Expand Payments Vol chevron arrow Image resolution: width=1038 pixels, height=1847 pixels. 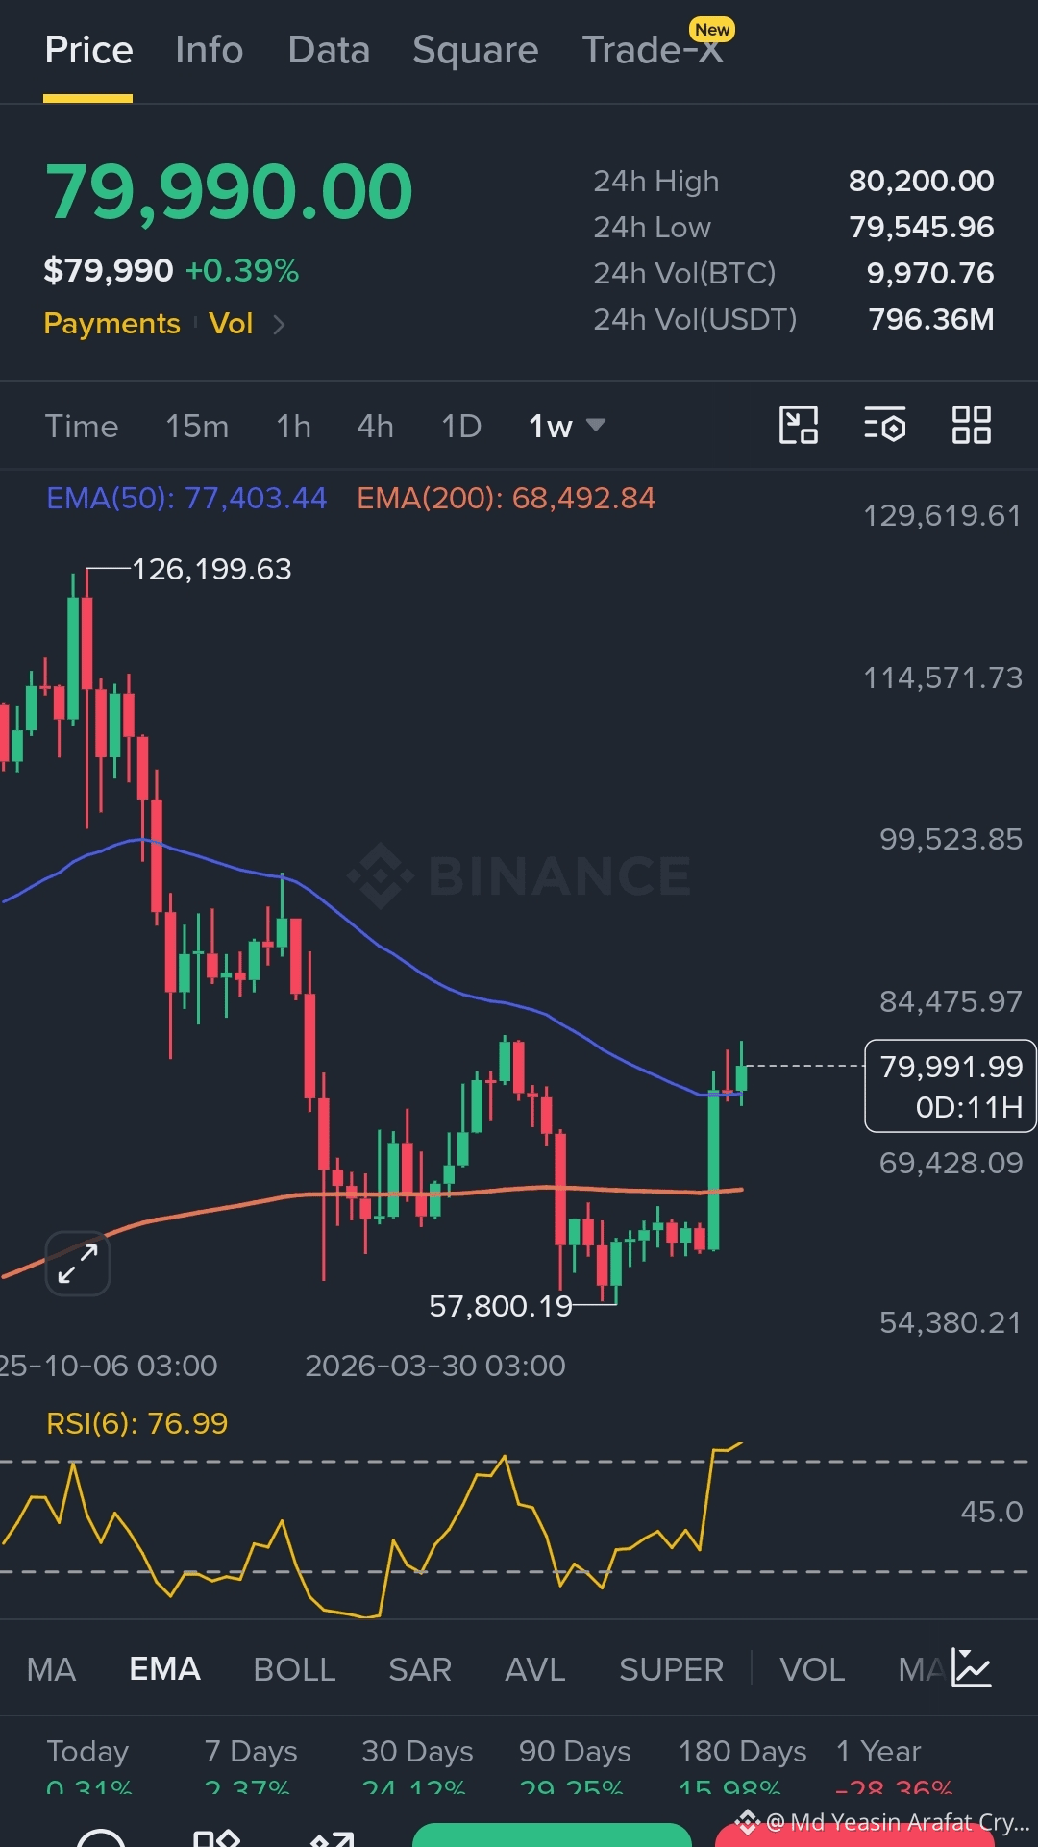(x=279, y=325)
